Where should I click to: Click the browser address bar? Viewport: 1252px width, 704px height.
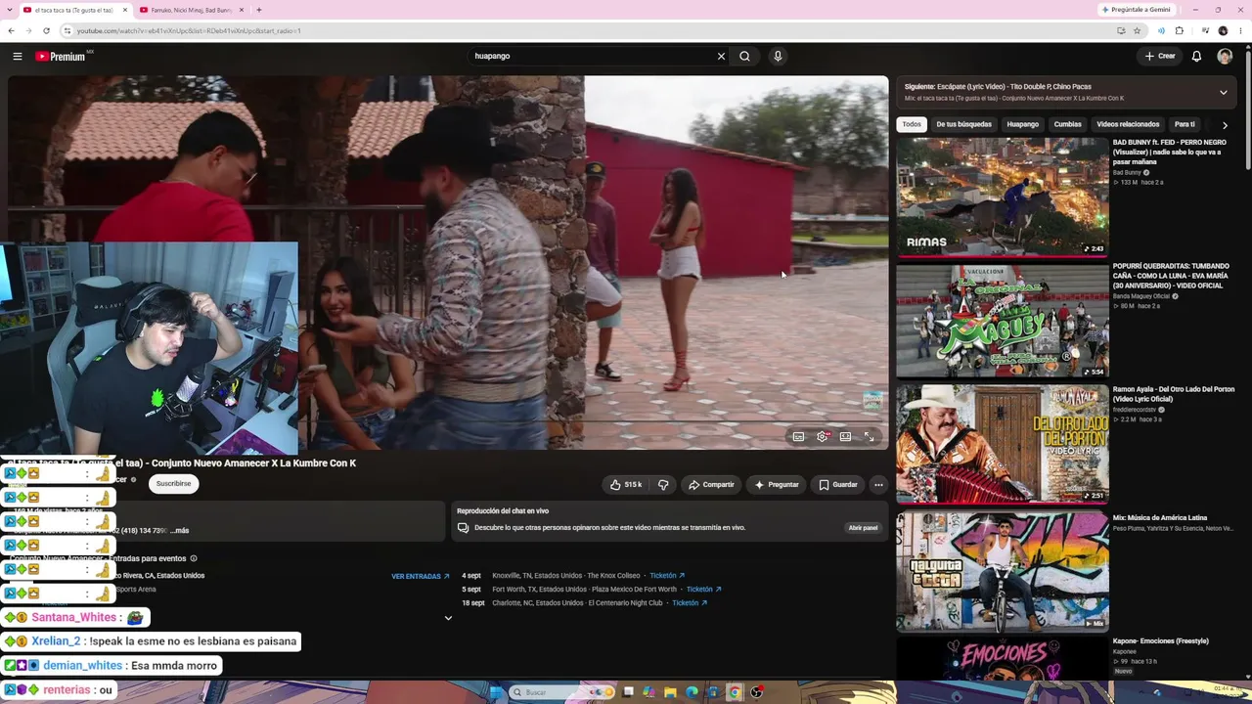[x=587, y=30]
